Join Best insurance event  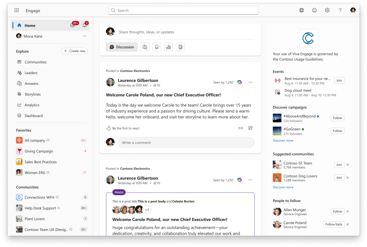tap(339, 80)
